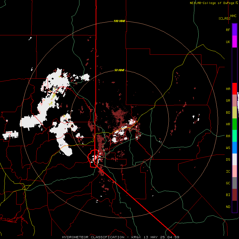Click the HA red legend swatch
The height and width of the screenshot is (239, 239).
[234, 89]
